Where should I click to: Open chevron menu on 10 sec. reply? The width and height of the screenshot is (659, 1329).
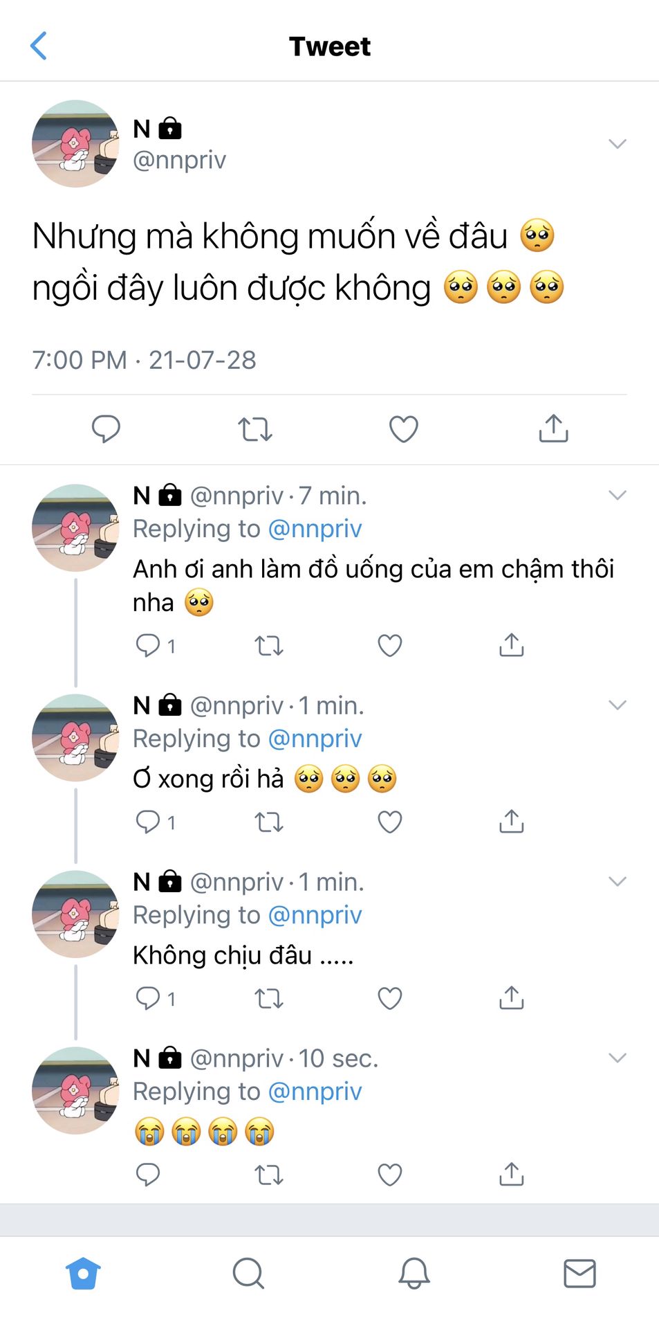click(x=617, y=1058)
